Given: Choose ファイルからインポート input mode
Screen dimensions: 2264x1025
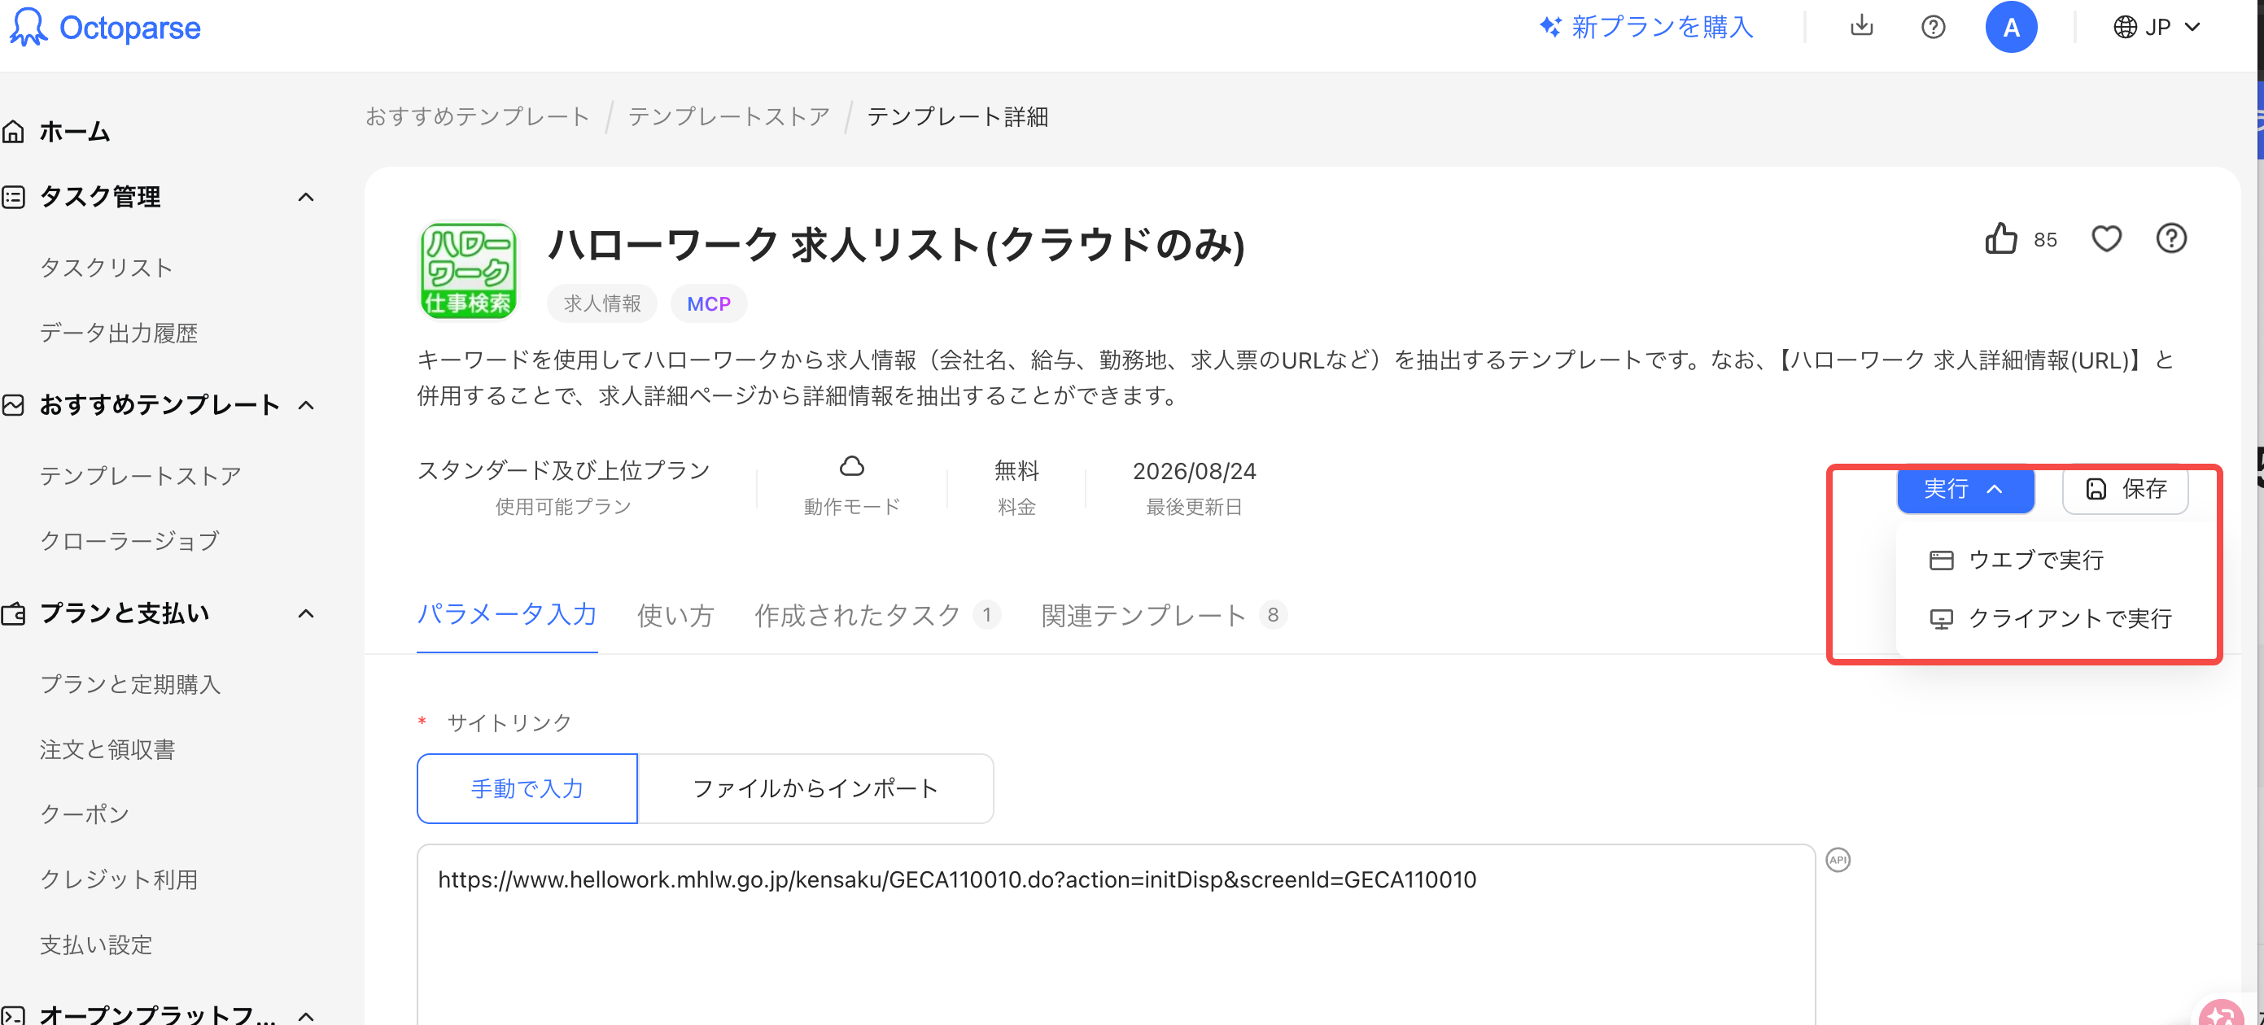Looking at the screenshot, I should click(815, 787).
